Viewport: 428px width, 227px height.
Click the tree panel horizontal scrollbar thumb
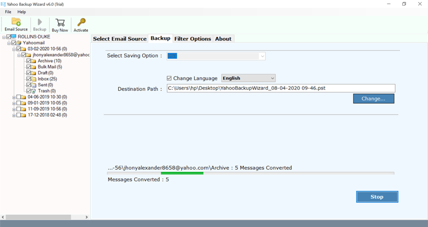click(38, 217)
